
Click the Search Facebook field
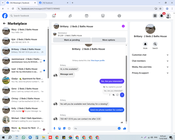(28, 16)
